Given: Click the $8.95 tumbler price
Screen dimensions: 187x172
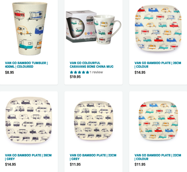Looking at the screenshot, I should point(9,72).
